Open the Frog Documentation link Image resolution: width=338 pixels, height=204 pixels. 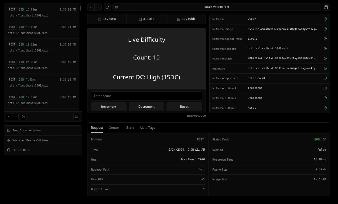pyautogui.click(x=43, y=130)
